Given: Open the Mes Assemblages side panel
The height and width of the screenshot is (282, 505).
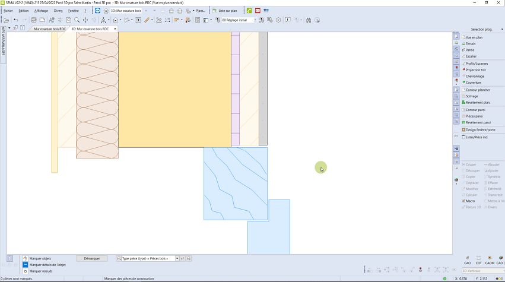Looking at the screenshot, I should click(2, 41).
